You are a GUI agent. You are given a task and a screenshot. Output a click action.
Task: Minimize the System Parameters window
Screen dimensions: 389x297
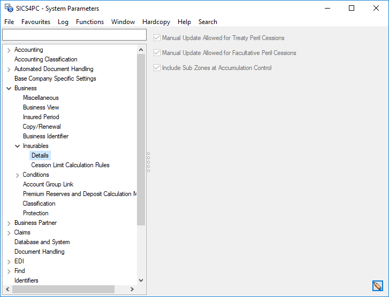pos(327,8)
